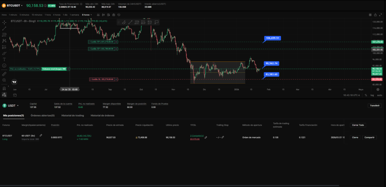Toggle percentage scale on chart
Screen dimensions: 386x187
(366, 95)
